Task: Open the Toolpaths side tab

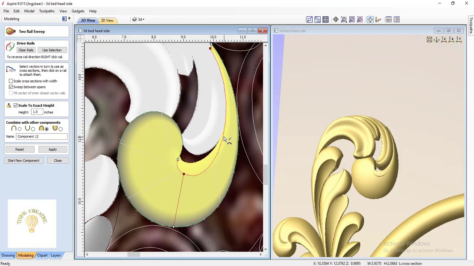Action: coord(471,25)
